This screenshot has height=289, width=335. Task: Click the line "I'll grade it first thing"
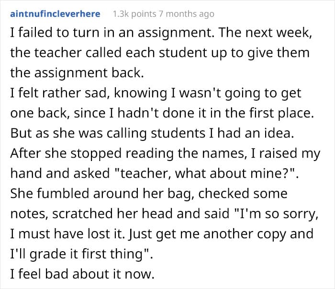pos(82,254)
